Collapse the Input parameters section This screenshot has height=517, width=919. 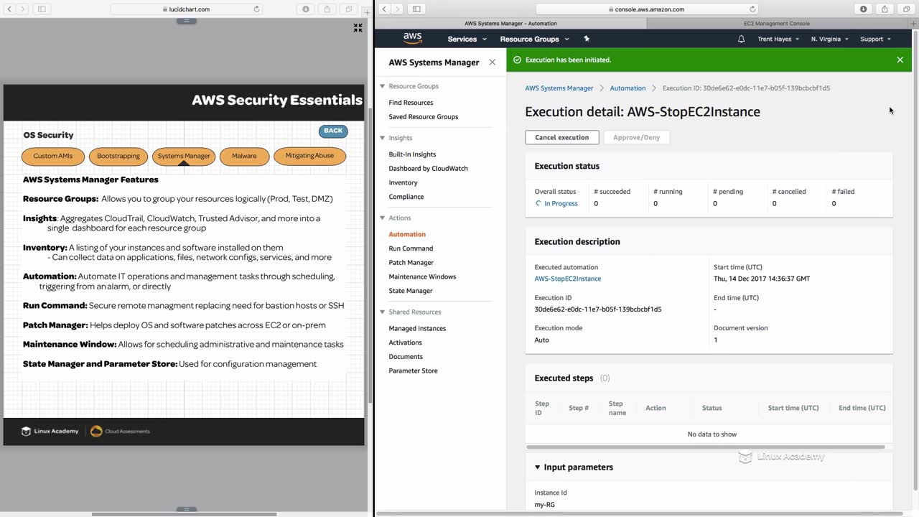point(537,467)
